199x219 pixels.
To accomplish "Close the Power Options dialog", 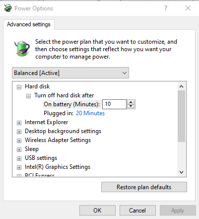I will [188, 8].
